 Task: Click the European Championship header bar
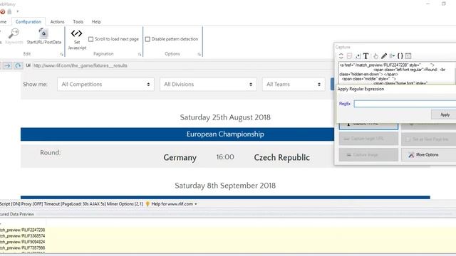177,134
